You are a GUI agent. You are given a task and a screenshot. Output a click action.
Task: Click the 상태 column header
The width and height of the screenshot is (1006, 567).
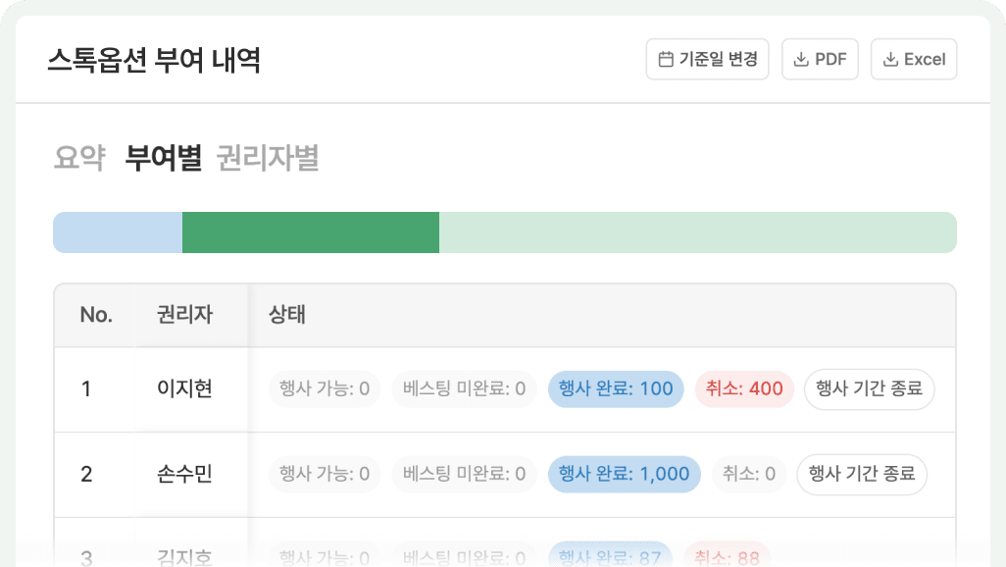click(x=286, y=315)
